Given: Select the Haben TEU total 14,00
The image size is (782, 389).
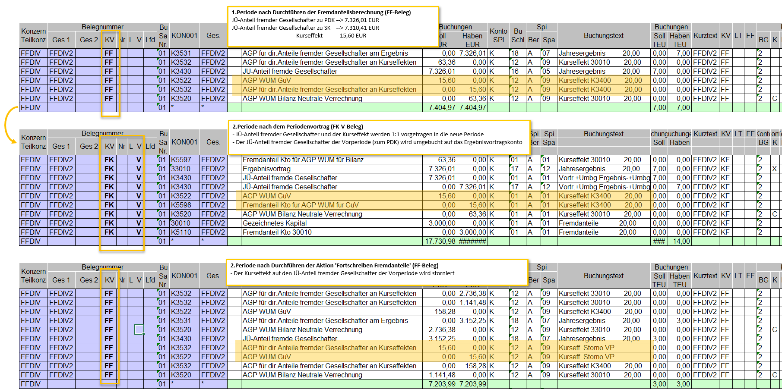Looking at the screenshot, I should pyautogui.click(x=680, y=241).
